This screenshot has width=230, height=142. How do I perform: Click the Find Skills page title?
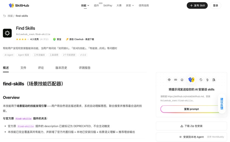(x=25, y=28)
